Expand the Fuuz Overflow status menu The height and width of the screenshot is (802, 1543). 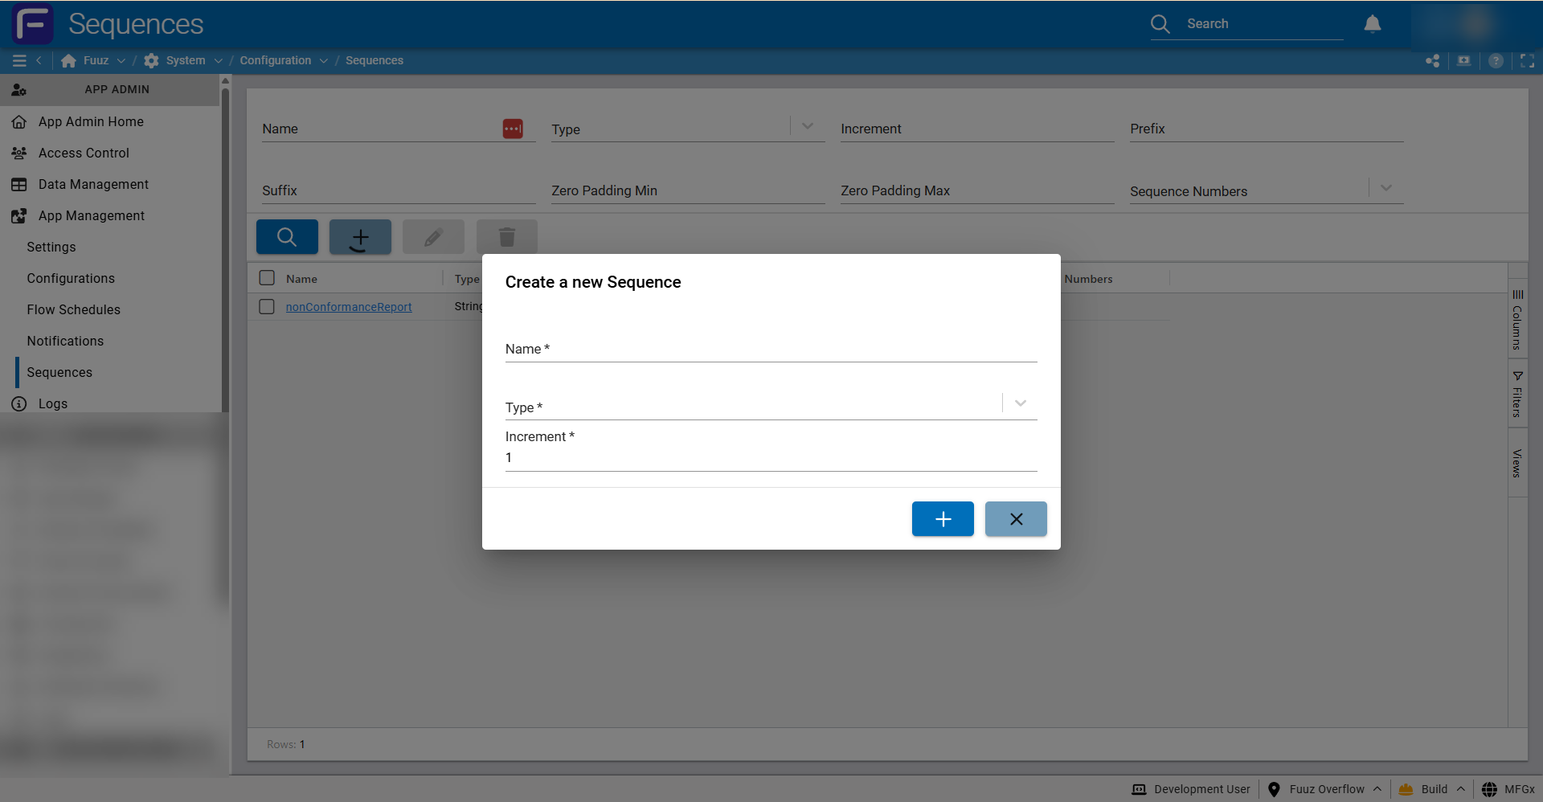pos(1377,789)
